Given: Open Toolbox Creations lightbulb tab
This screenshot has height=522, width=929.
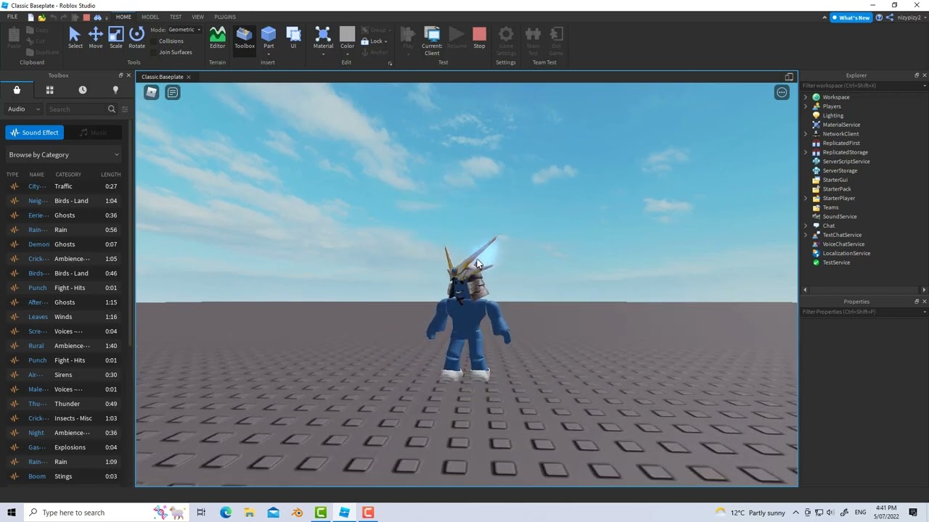Looking at the screenshot, I should tap(115, 90).
